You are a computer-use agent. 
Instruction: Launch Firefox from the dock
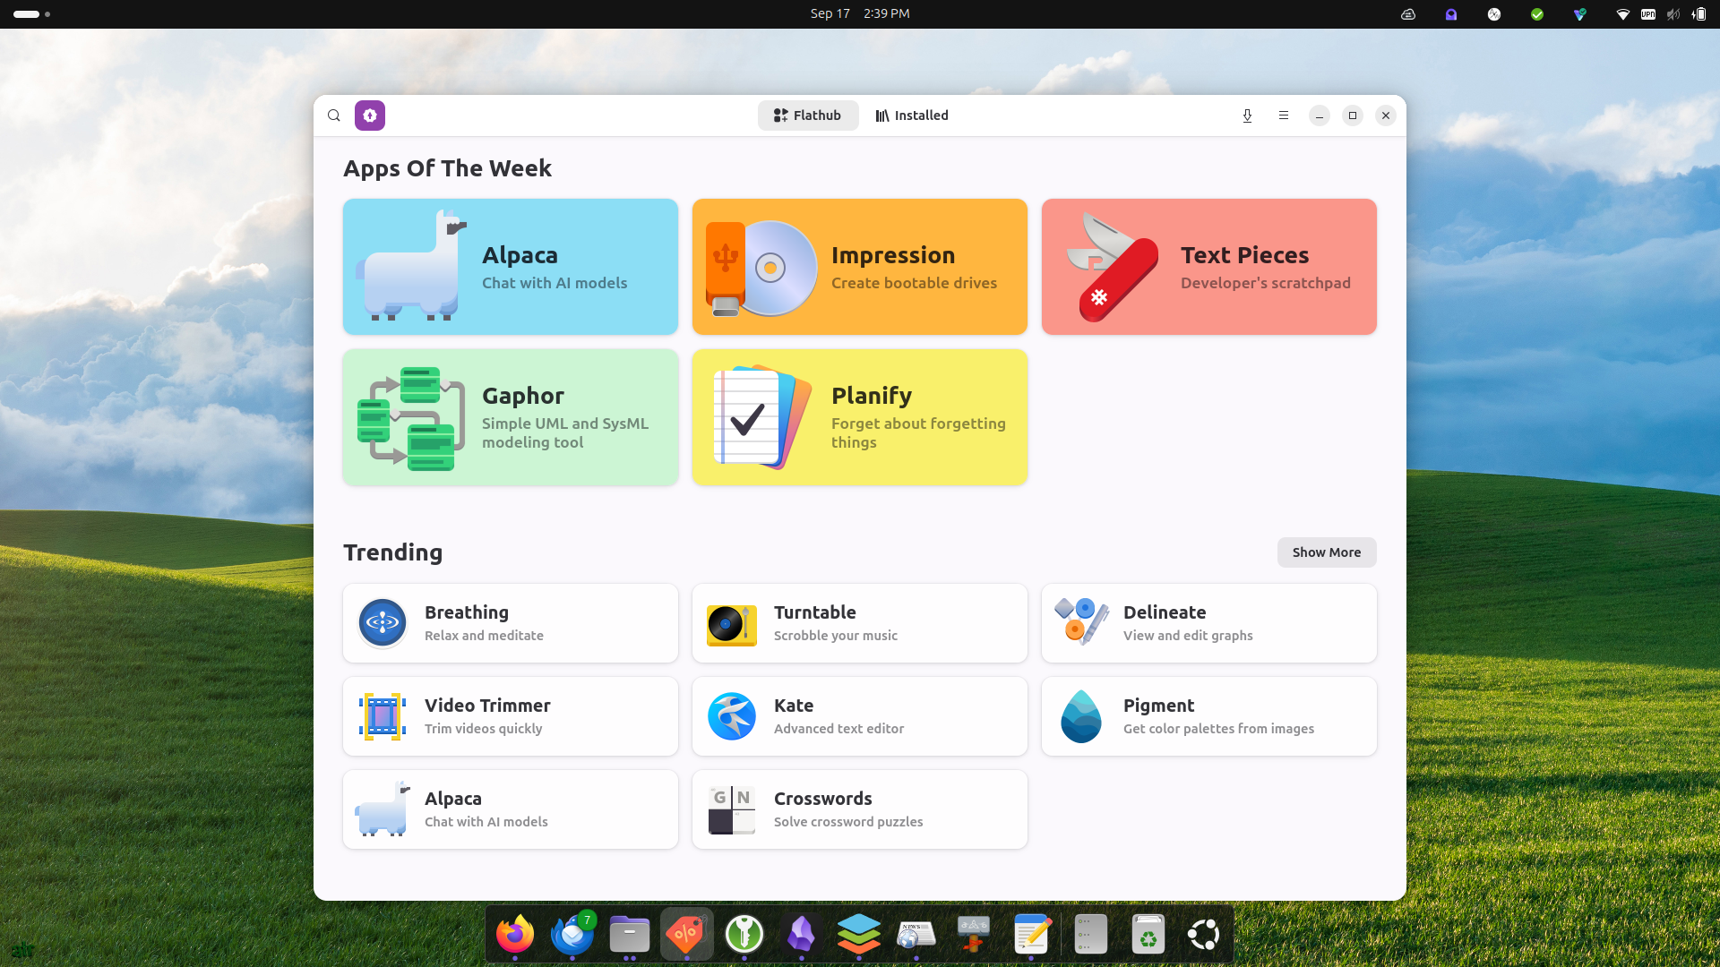point(515,935)
